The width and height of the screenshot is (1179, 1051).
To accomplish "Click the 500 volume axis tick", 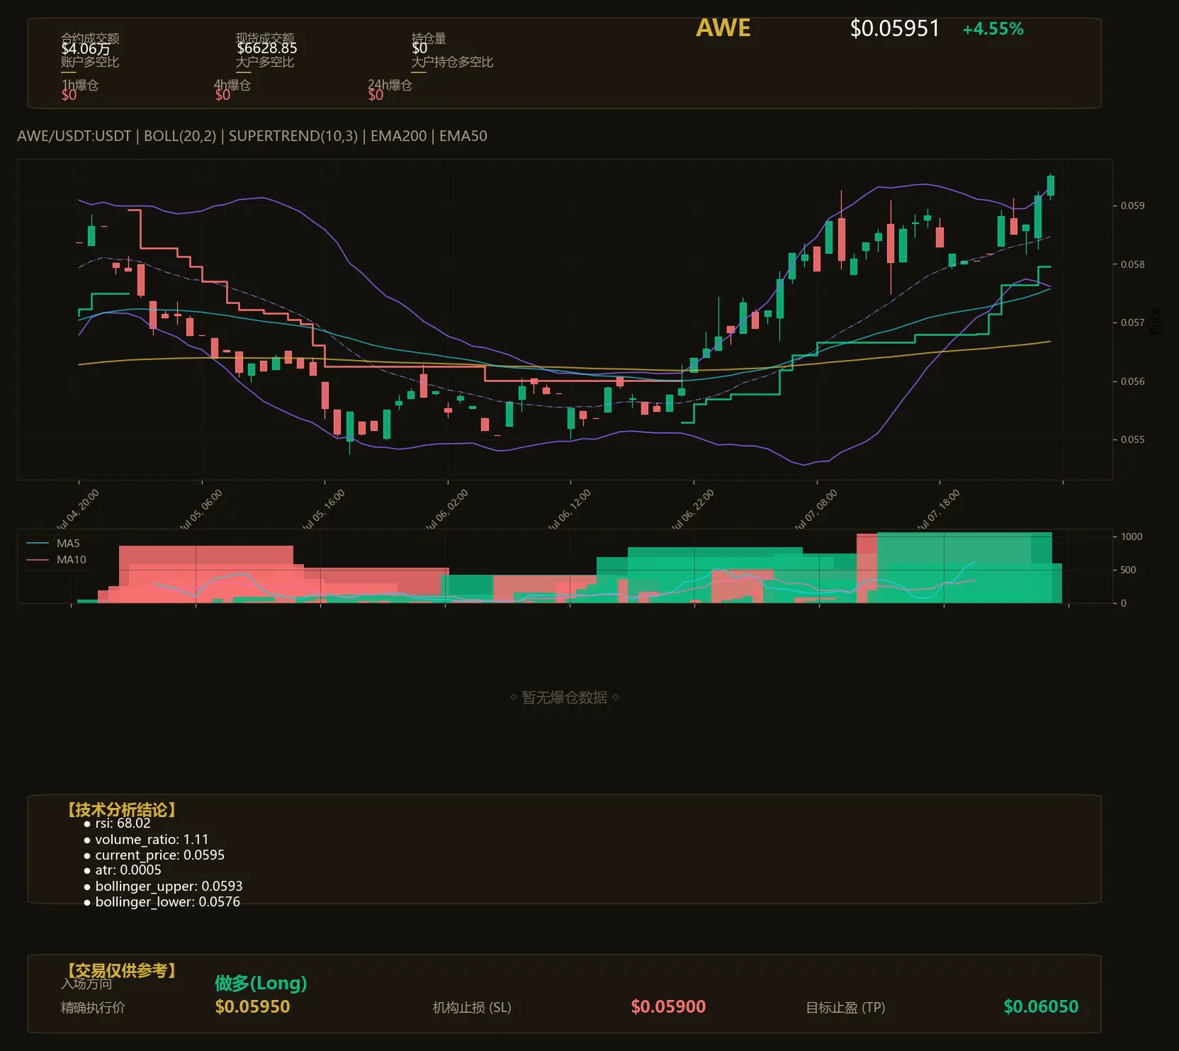I will click(x=1128, y=570).
